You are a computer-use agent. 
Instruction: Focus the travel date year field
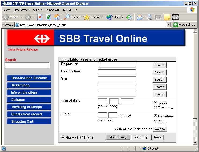(127, 101)
